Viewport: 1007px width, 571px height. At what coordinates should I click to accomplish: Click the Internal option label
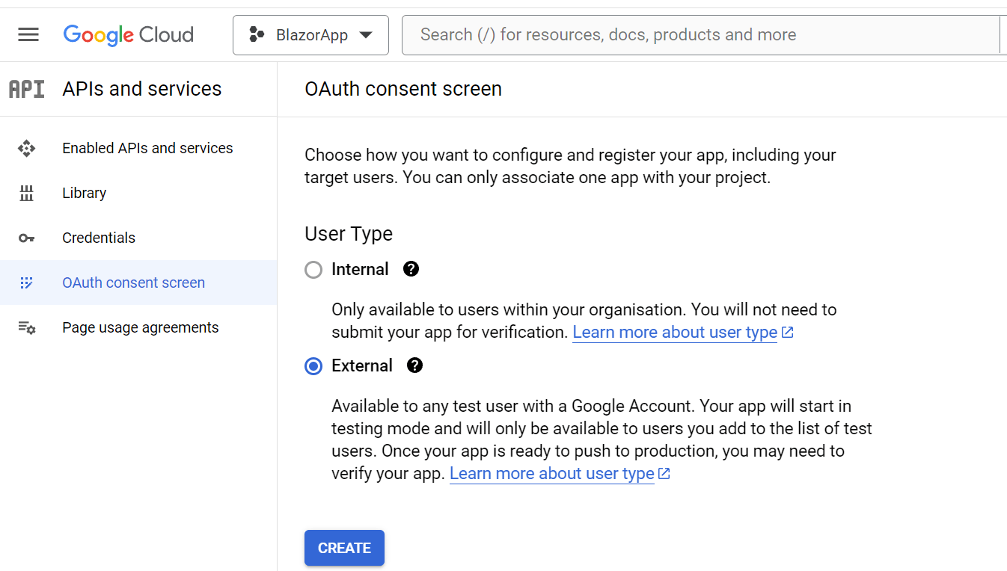360,270
